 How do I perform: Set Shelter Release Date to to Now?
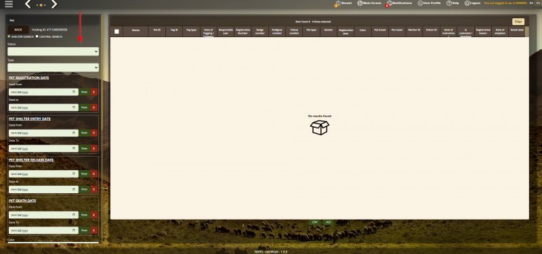coord(84,190)
